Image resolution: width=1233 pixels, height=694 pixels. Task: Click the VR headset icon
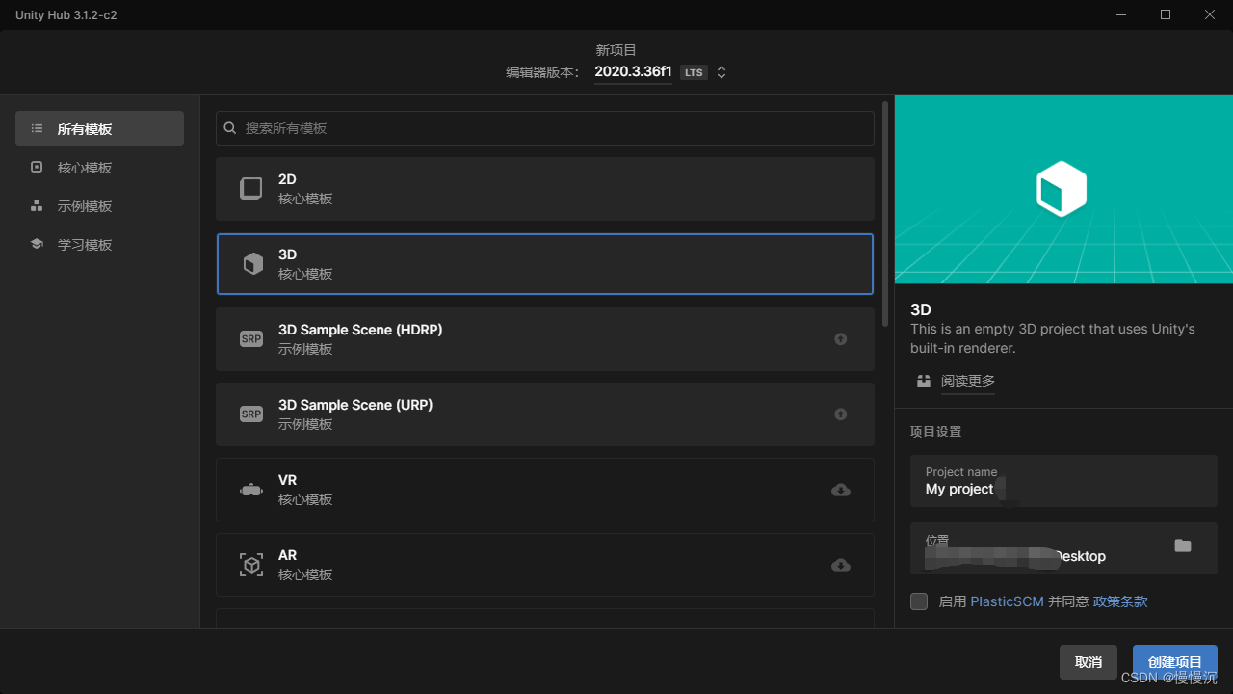251,490
